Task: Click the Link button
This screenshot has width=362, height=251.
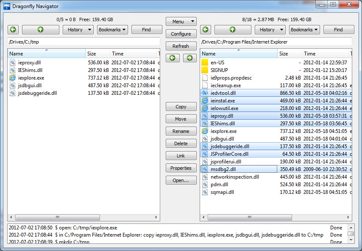Action: tap(181, 156)
